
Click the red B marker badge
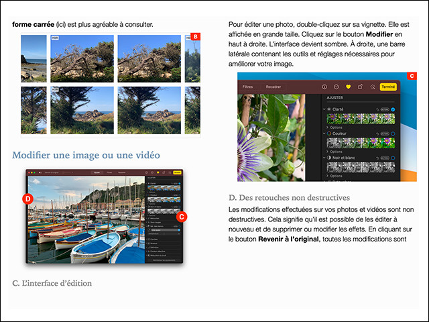(195, 36)
